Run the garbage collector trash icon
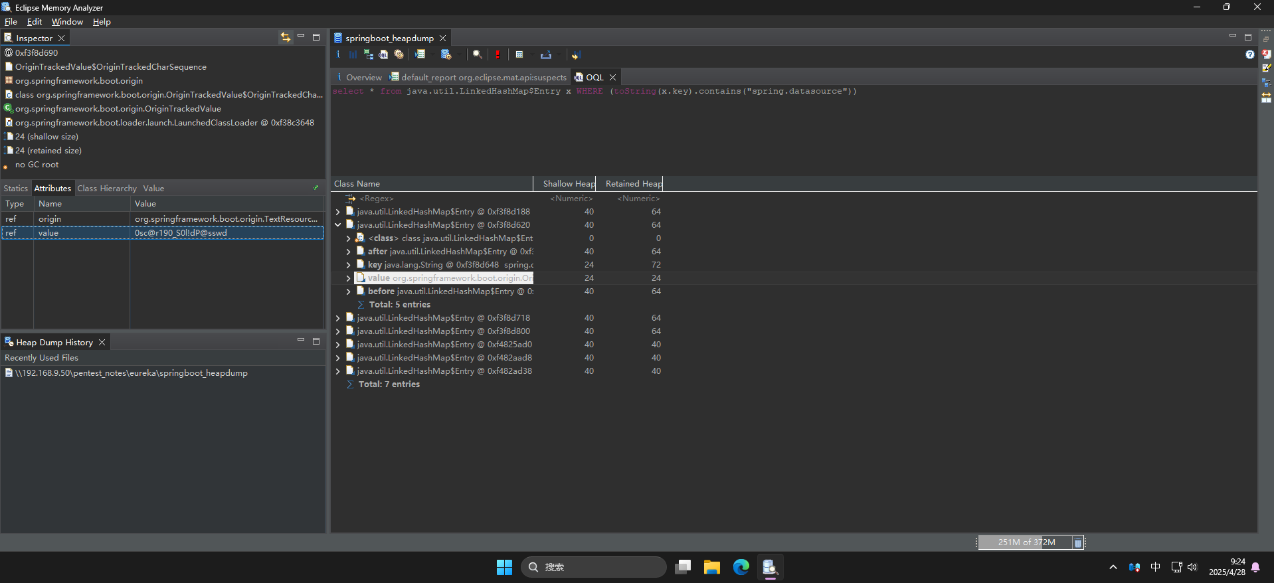This screenshot has height=583, width=1274. click(1077, 542)
